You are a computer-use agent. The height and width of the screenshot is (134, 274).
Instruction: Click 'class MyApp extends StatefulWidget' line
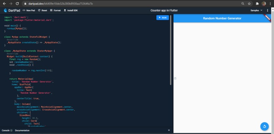(27, 37)
